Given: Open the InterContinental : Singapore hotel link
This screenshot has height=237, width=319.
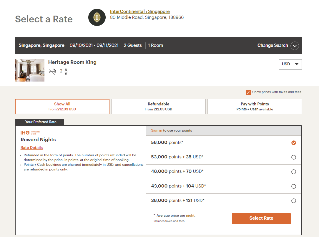Looking at the screenshot, I should [140, 11].
